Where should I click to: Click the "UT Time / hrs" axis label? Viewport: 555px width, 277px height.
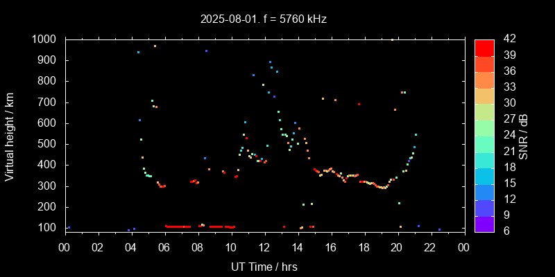coord(264,266)
